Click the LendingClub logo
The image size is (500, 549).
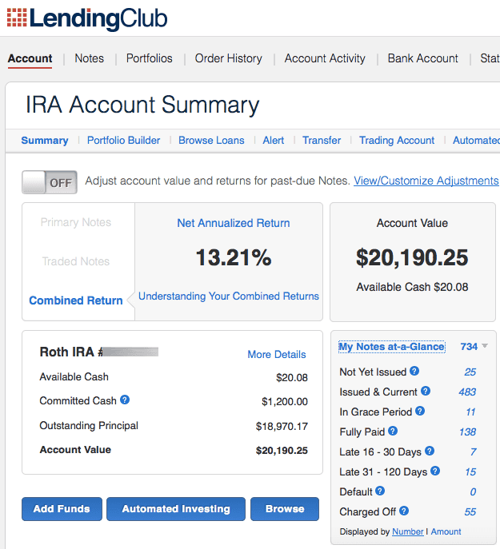pyautogui.click(x=87, y=18)
